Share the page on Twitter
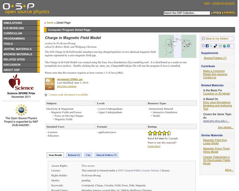The image size is (239, 191). point(211,46)
